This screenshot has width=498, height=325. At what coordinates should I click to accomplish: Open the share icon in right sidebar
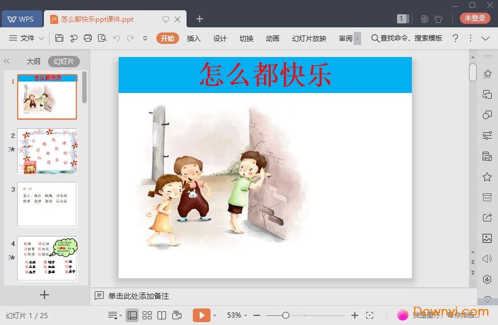coord(487,218)
